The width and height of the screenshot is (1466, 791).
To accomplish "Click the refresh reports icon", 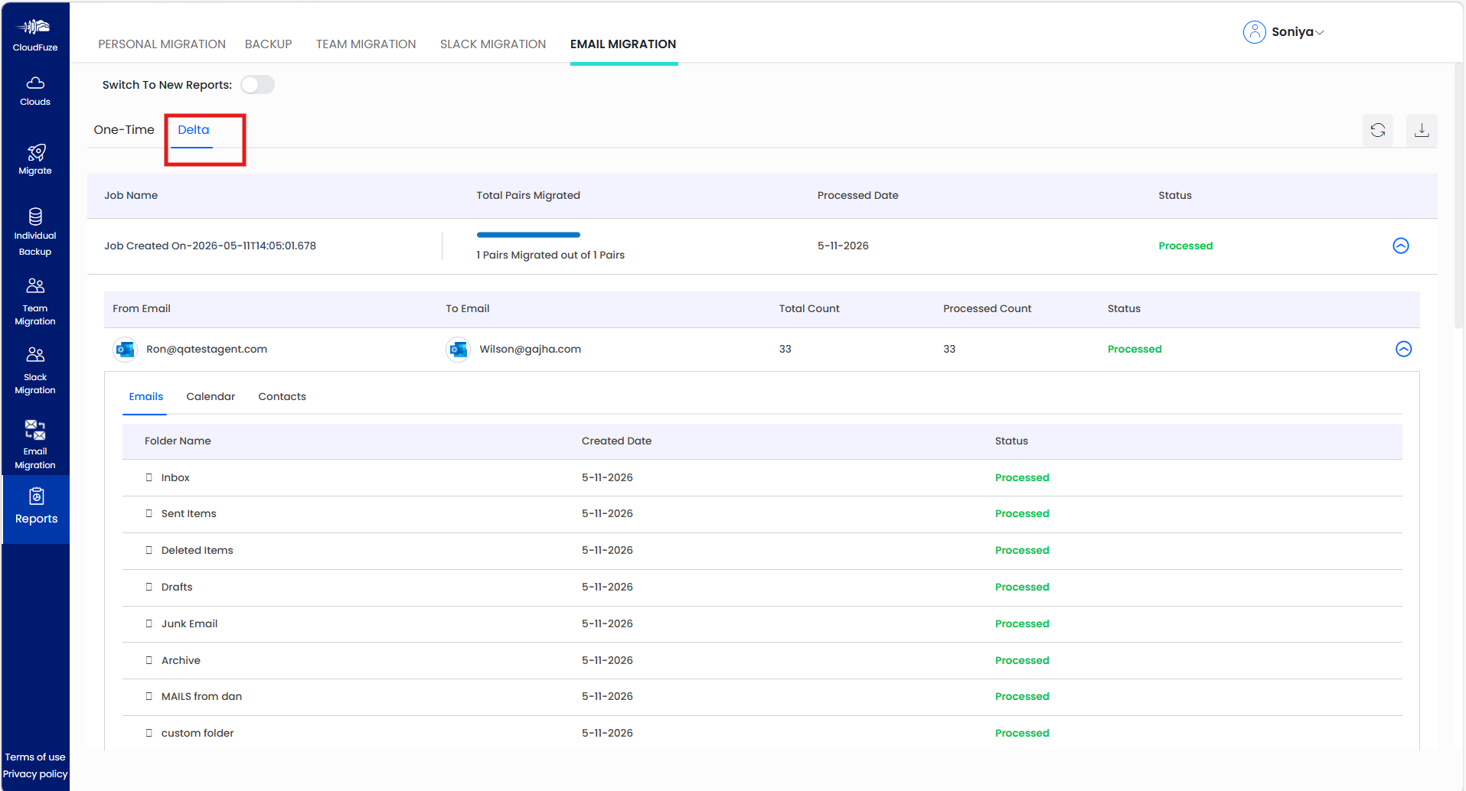I will [x=1378, y=130].
